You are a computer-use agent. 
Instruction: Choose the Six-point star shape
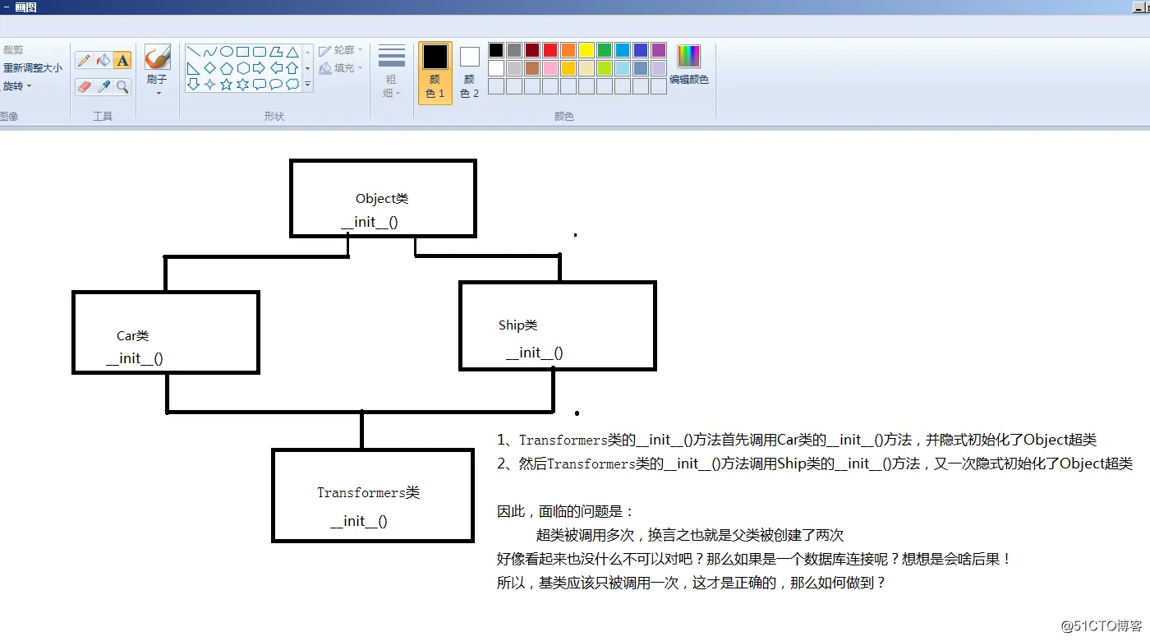pos(243,84)
